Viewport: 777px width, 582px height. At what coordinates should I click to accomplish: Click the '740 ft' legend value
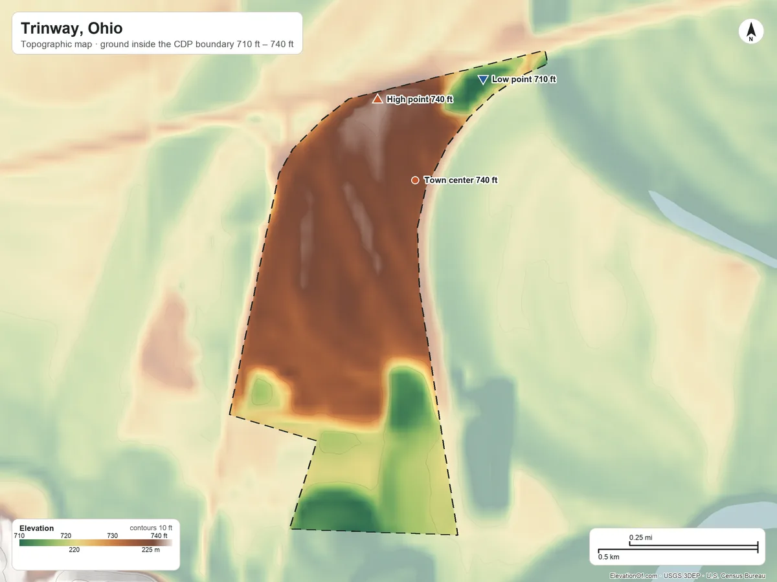point(159,536)
